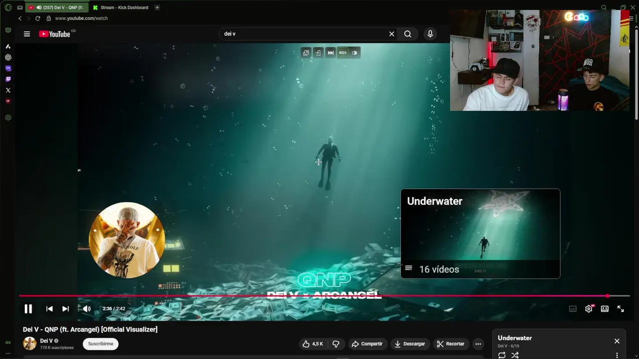639x359 pixels.
Task: Click the Descargar download button
Action: pyautogui.click(x=409, y=344)
